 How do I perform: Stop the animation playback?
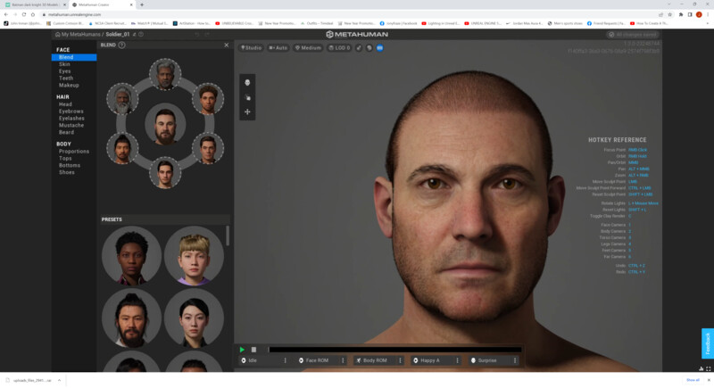click(x=253, y=350)
